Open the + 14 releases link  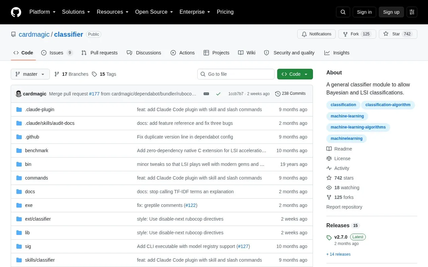pos(338,254)
